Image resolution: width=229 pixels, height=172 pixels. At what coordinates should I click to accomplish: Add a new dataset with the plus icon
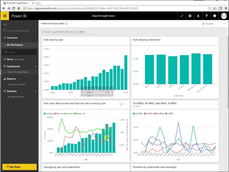[36, 91]
